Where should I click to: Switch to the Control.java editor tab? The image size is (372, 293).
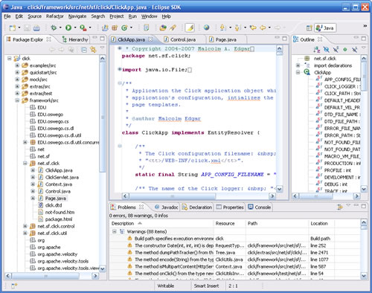coord(183,39)
